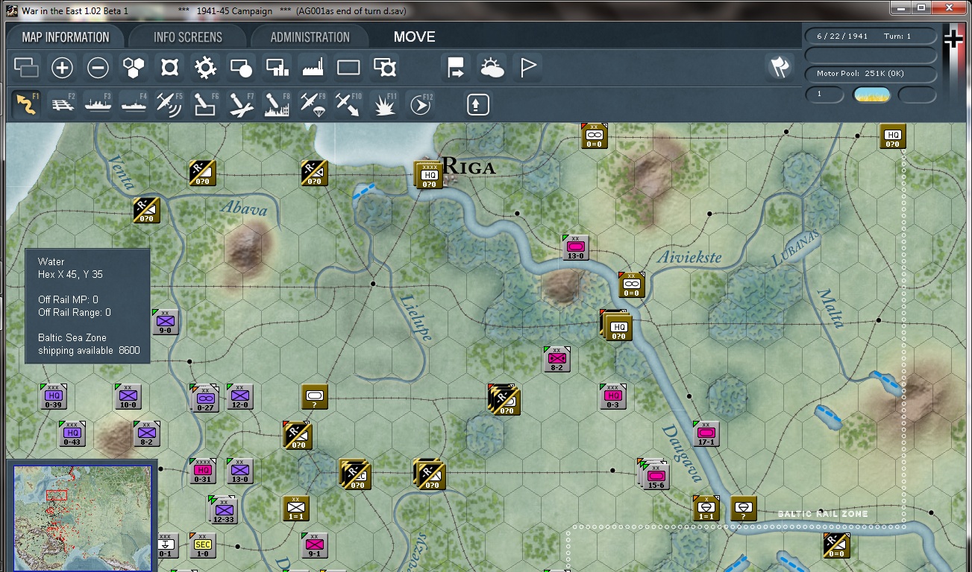Select the pink 13-0 armor unit

(x=575, y=248)
